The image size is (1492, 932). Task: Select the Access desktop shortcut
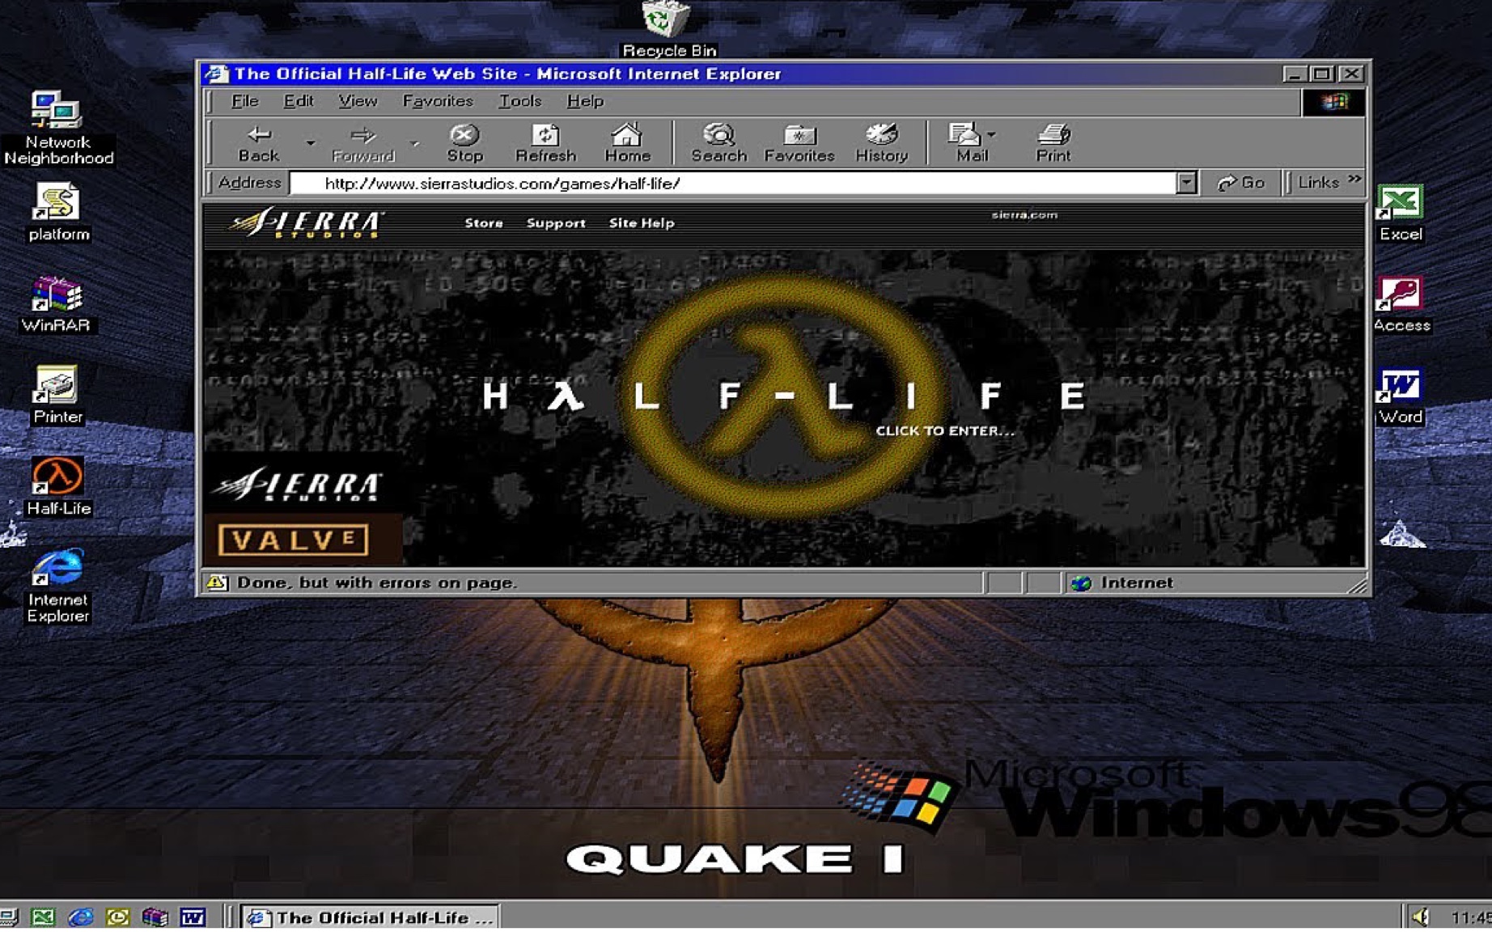click(x=1401, y=304)
